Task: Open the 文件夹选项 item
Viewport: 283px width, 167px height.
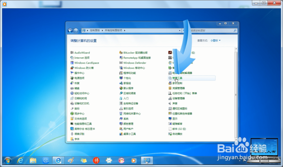Action: [79, 118]
